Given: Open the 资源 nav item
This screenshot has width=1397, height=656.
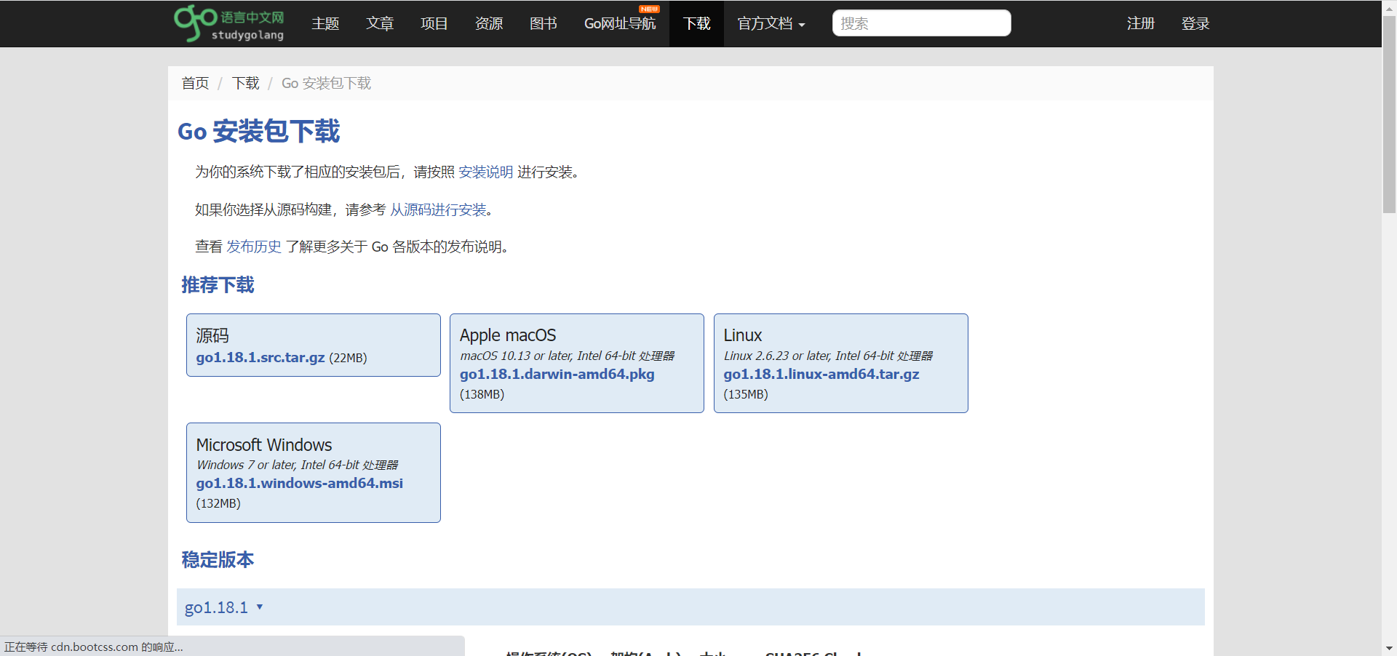Looking at the screenshot, I should [x=489, y=23].
